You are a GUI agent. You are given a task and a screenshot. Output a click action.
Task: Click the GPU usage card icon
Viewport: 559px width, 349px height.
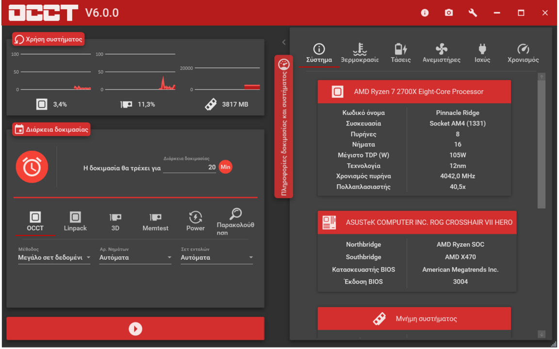[126, 104]
